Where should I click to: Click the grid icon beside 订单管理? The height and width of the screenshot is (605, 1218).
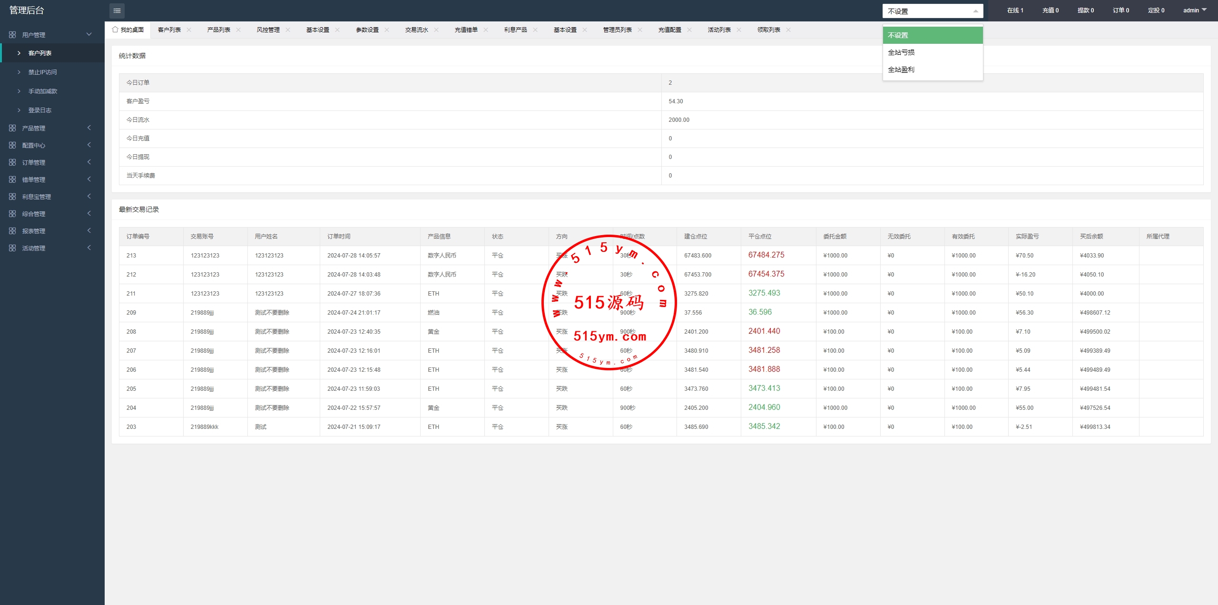(x=12, y=162)
